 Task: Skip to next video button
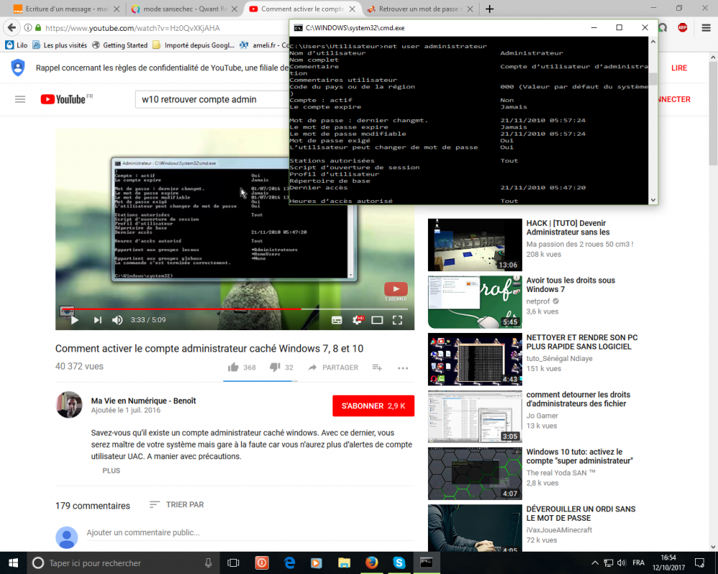(x=98, y=320)
